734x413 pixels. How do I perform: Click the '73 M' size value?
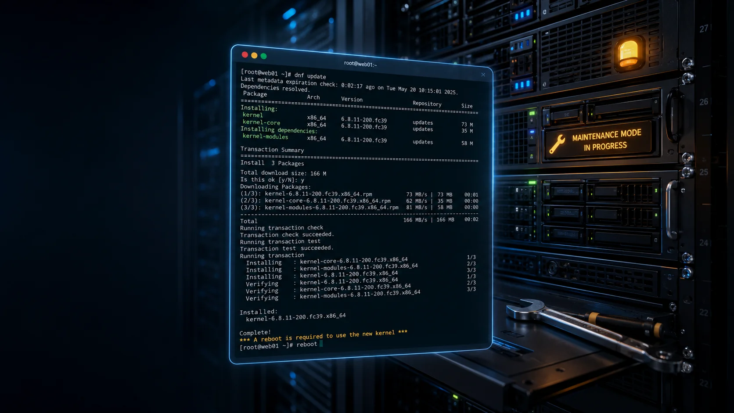coord(467,125)
